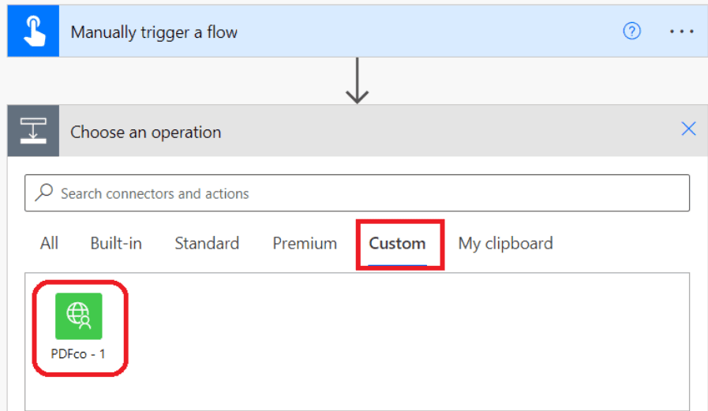Viewport: 708px width, 411px height.
Task: Click the manual trigger hand icon
Action: [x=33, y=31]
